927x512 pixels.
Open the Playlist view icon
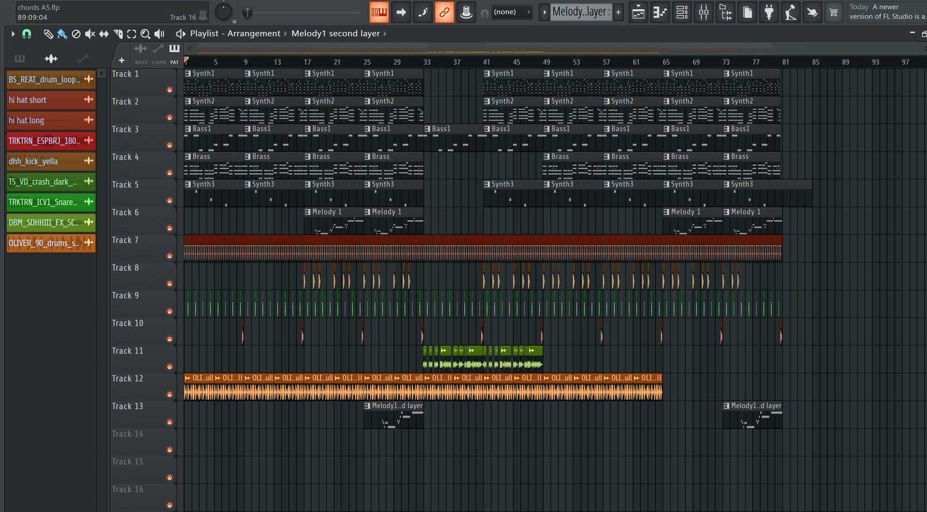pyautogui.click(x=638, y=12)
